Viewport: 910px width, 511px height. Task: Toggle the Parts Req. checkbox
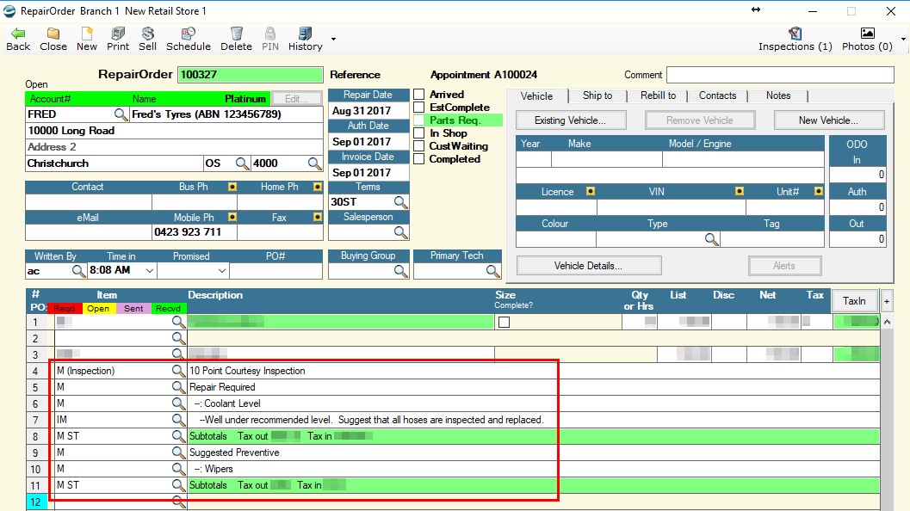[x=418, y=120]
